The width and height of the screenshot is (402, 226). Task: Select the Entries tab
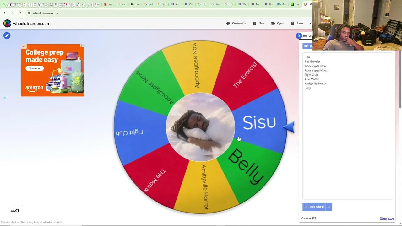point(307,36)
